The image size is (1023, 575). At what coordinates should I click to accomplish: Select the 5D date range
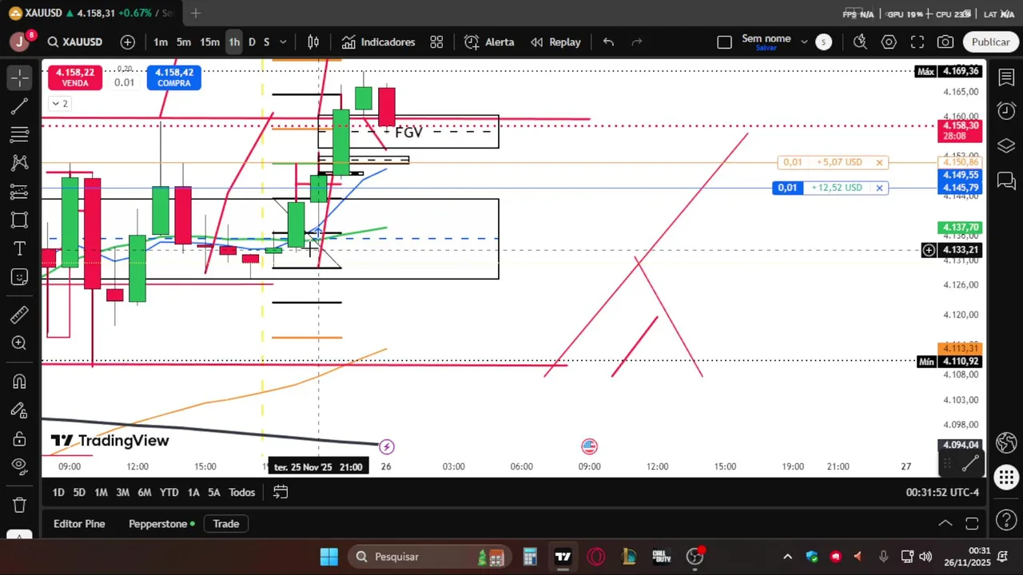click(79, 493)
